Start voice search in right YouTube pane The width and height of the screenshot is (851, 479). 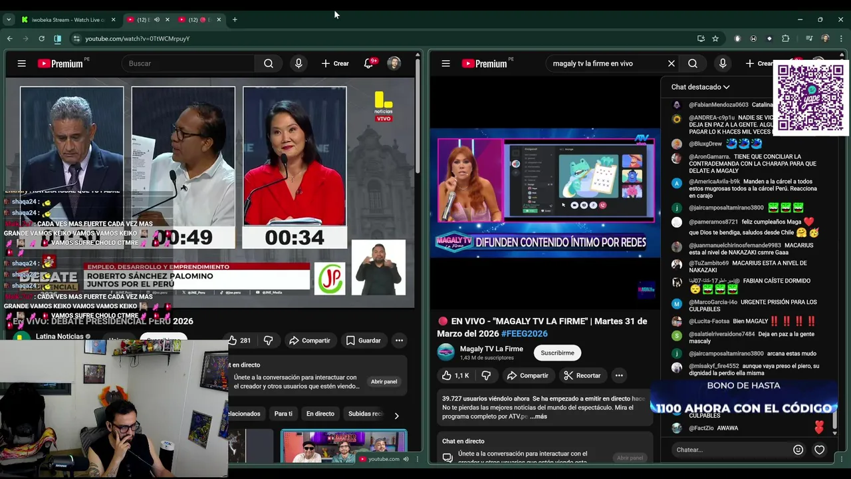click(x=723, y=63)
